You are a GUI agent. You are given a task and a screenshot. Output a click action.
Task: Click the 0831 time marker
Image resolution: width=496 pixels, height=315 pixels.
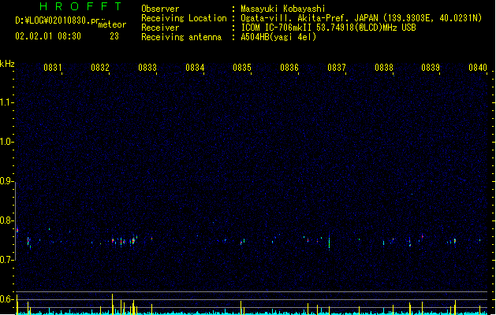tap(53, 68)
